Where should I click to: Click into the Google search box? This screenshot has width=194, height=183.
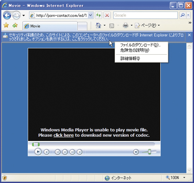(145, 15)
